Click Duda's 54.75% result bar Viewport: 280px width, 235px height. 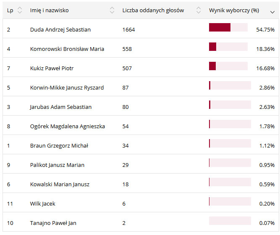pos(228,28)
